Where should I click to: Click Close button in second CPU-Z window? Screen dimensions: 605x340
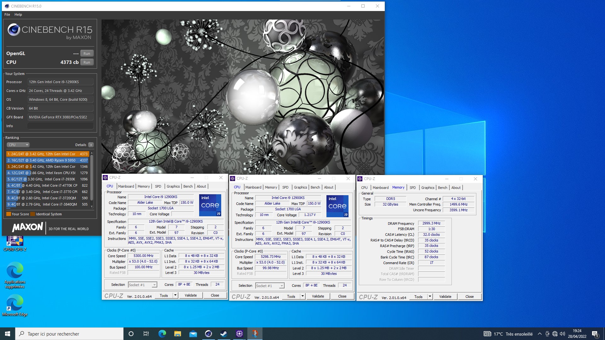[x=342, y=296]
